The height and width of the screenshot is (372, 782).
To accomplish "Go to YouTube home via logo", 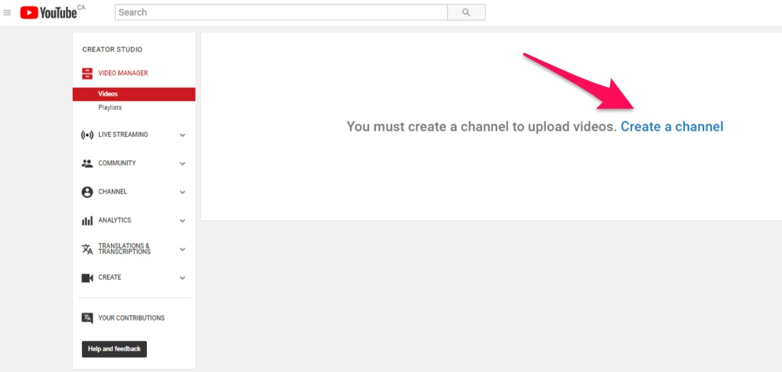I will click(x=49, y=12).
